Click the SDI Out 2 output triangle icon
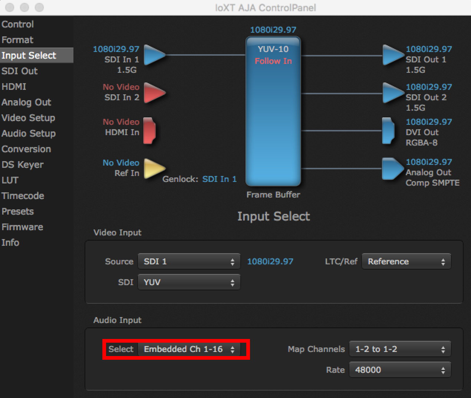Screen dimensions: 471x398 393,92
